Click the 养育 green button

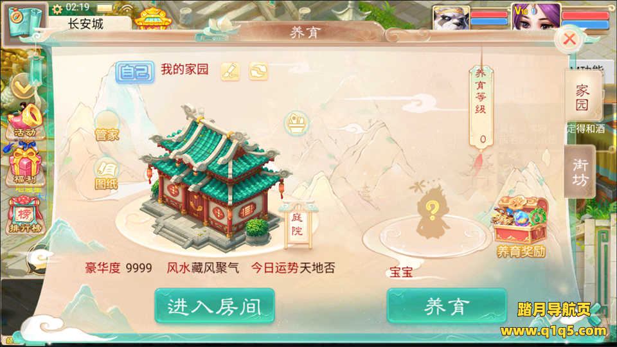[x=447, y=306]
